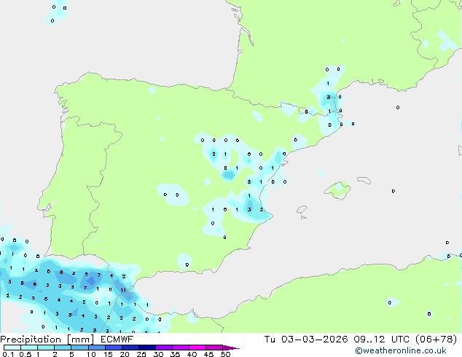Click the "35" legend scale label
The height and width of the screenshot is (357, 462).
click(x=175, y=354)
